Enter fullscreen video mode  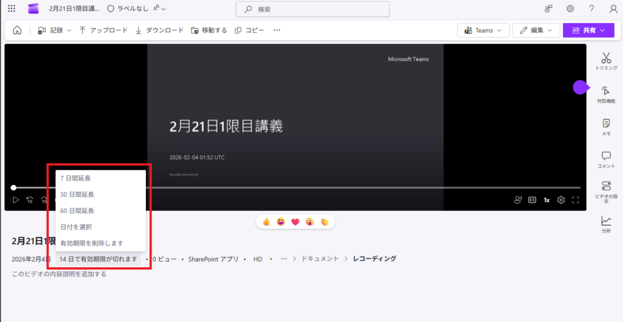[576, 200]
